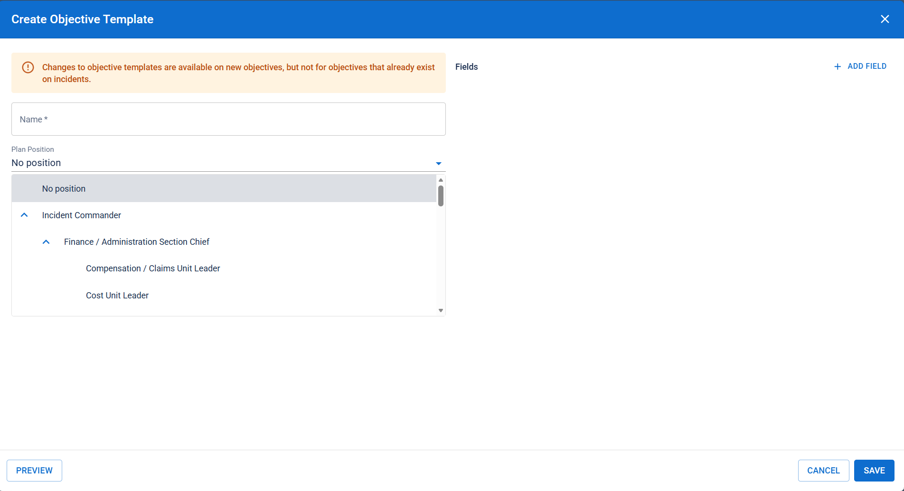
Task: Focus the Name input field
Action: [228, 119]
